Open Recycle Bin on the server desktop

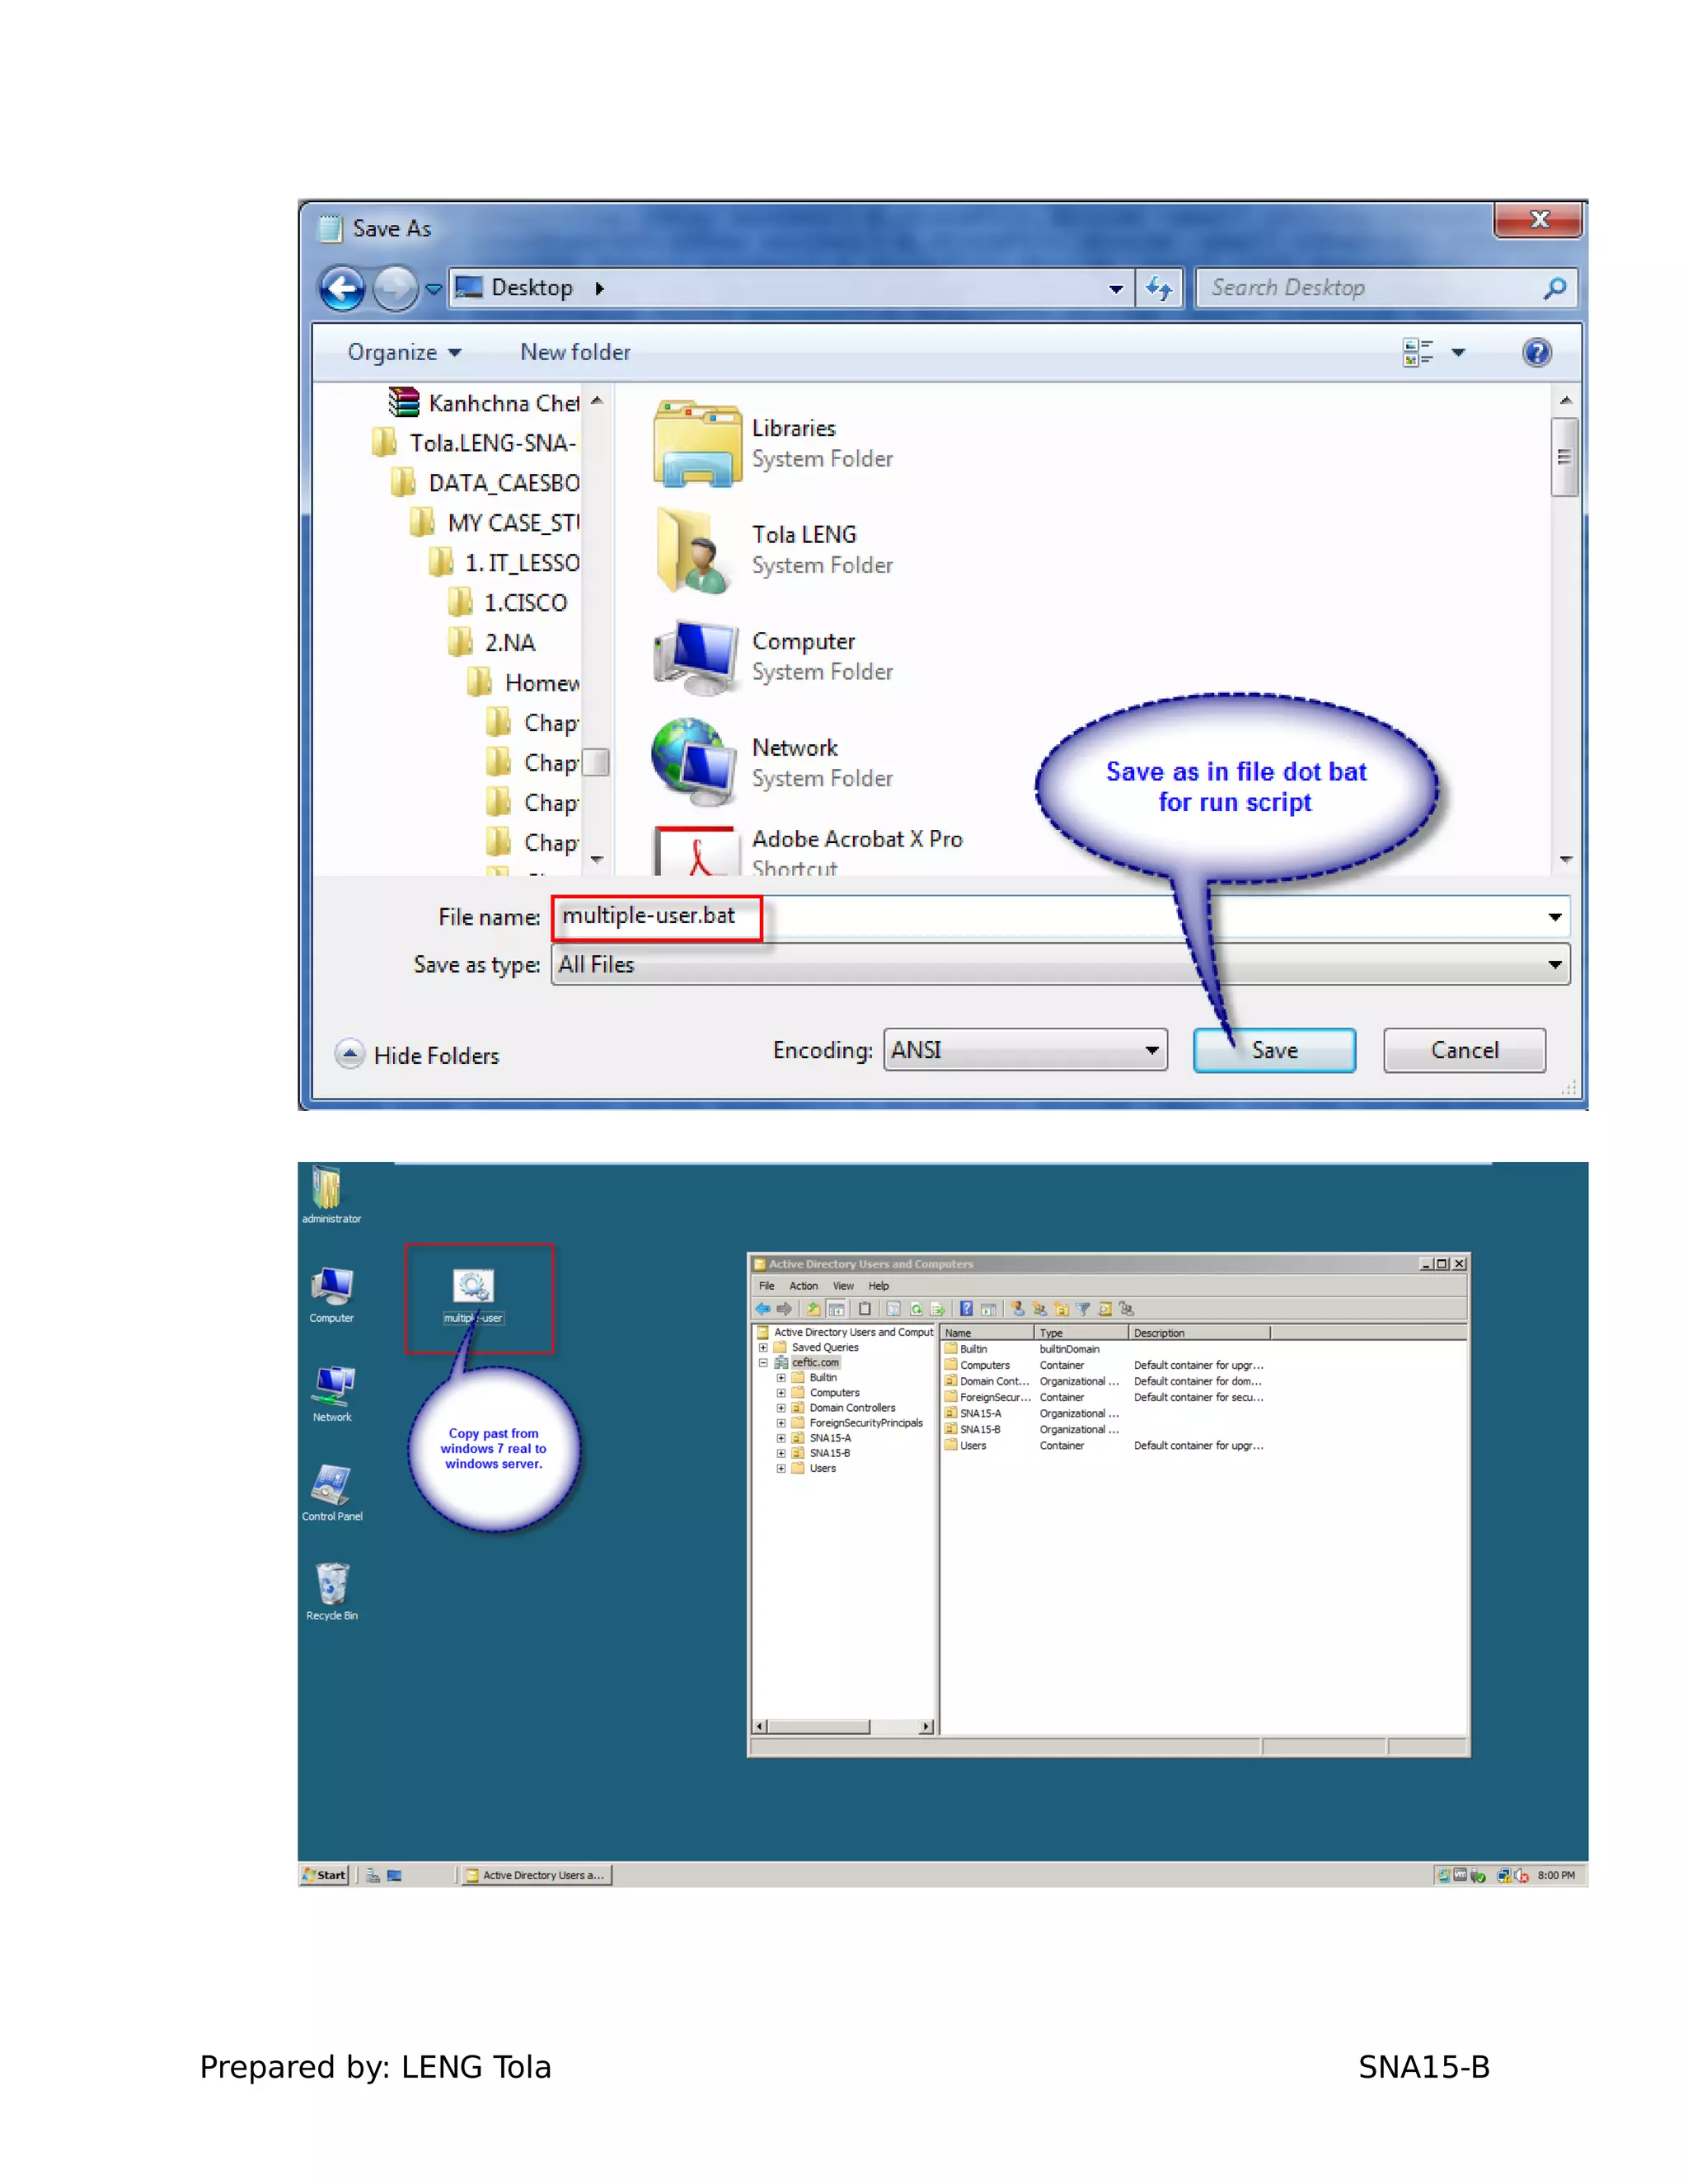tap(332, 1585)
